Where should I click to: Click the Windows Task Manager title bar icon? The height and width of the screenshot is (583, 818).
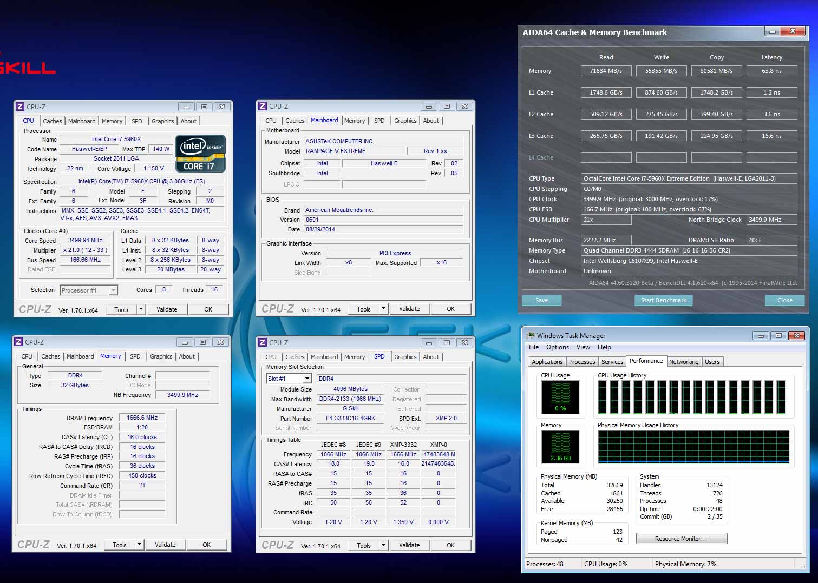(x=531, y=336)
